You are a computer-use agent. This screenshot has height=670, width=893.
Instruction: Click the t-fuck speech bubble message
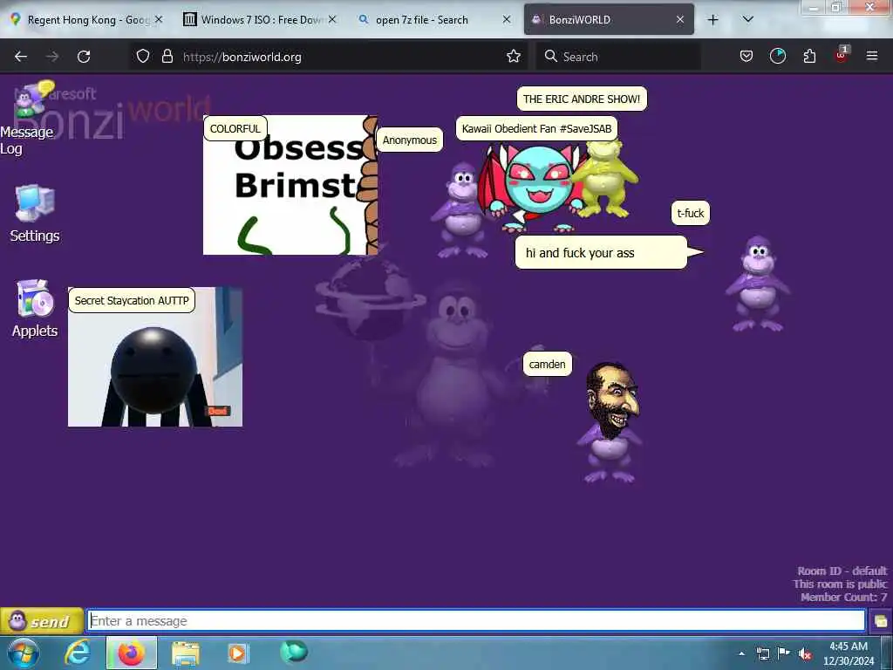pyautogui.click(x=602, y=253)
